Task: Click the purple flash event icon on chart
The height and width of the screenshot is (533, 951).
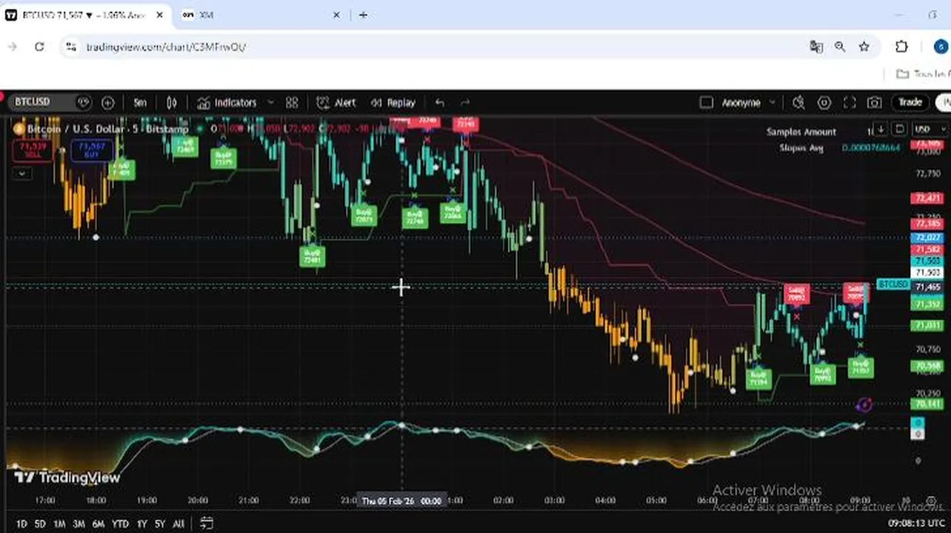Action: tap(864, 404)
